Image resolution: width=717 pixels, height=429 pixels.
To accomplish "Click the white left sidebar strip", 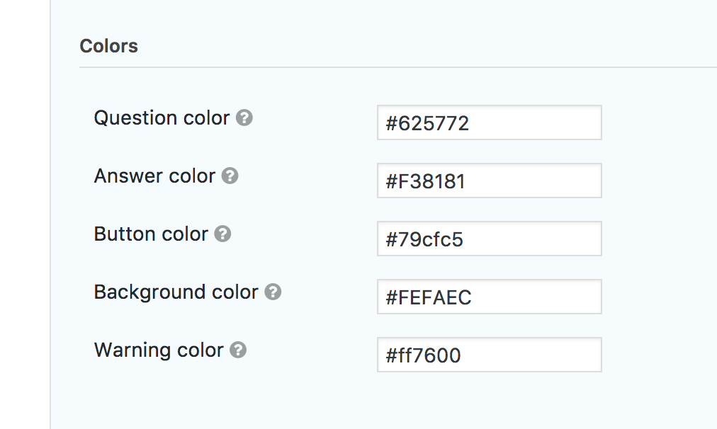I will (25, 212).
